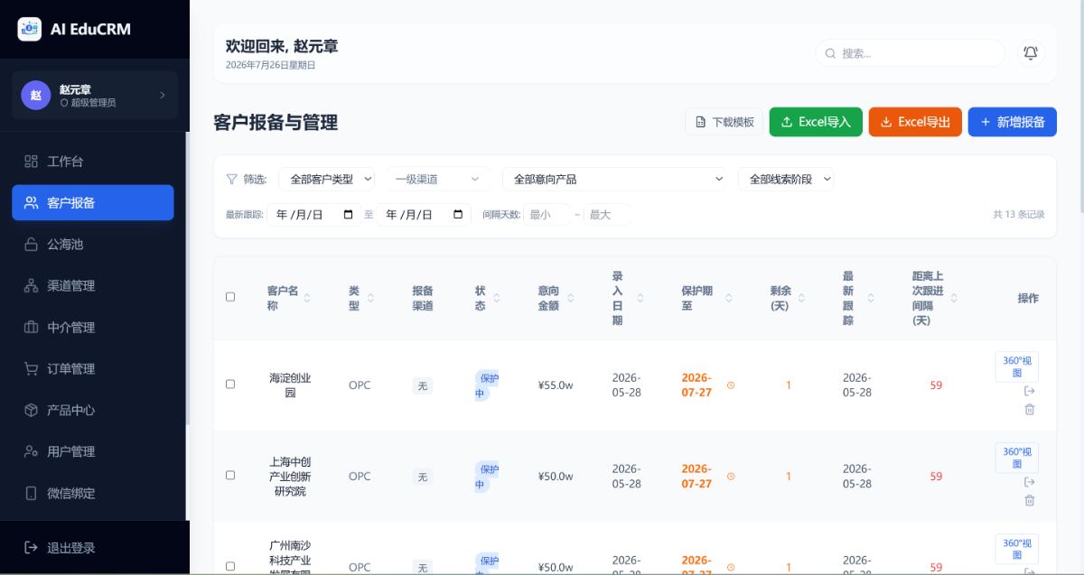The image size is (1084, 575).
Task: Click the 保护中 status tag for 海淀创业园
Action: click(x=486, y=385)
